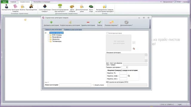Toggle the Категория активна checkbox
The height and width of the screenshot is (107, 191).
pyautogui.click(x=107, y=33)
